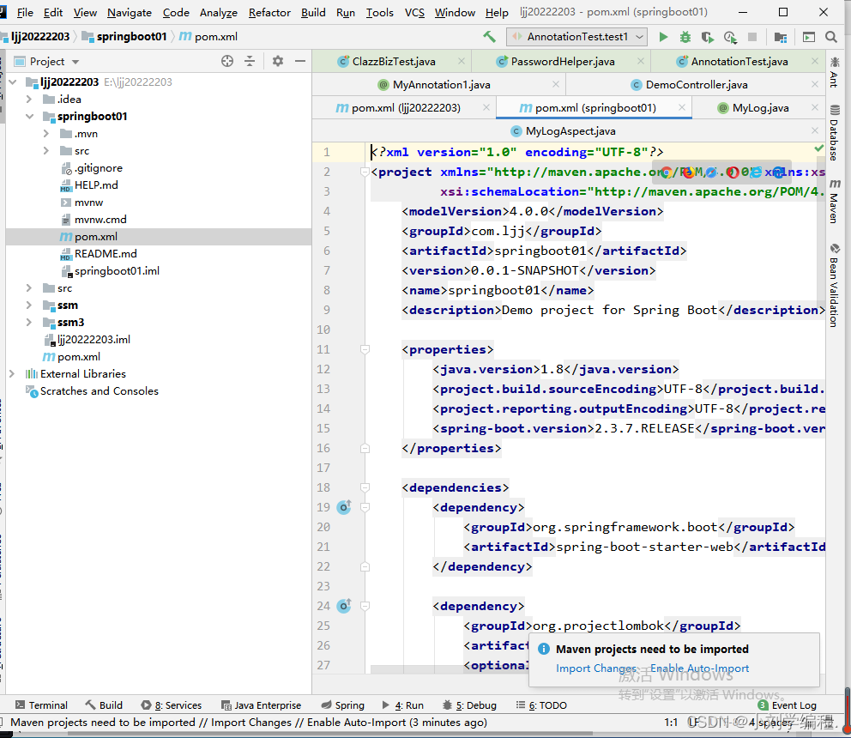Open the Spring tool window
Screen dimensions: 851x738
click(x=343, y=705)
